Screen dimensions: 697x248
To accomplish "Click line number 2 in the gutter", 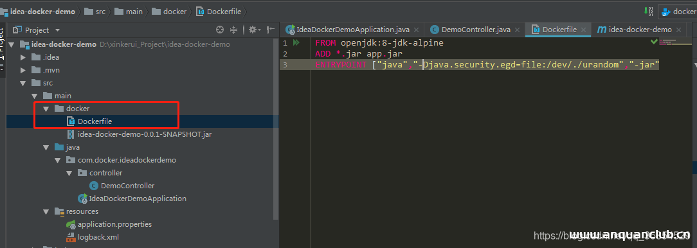I will tap(285, 54).
